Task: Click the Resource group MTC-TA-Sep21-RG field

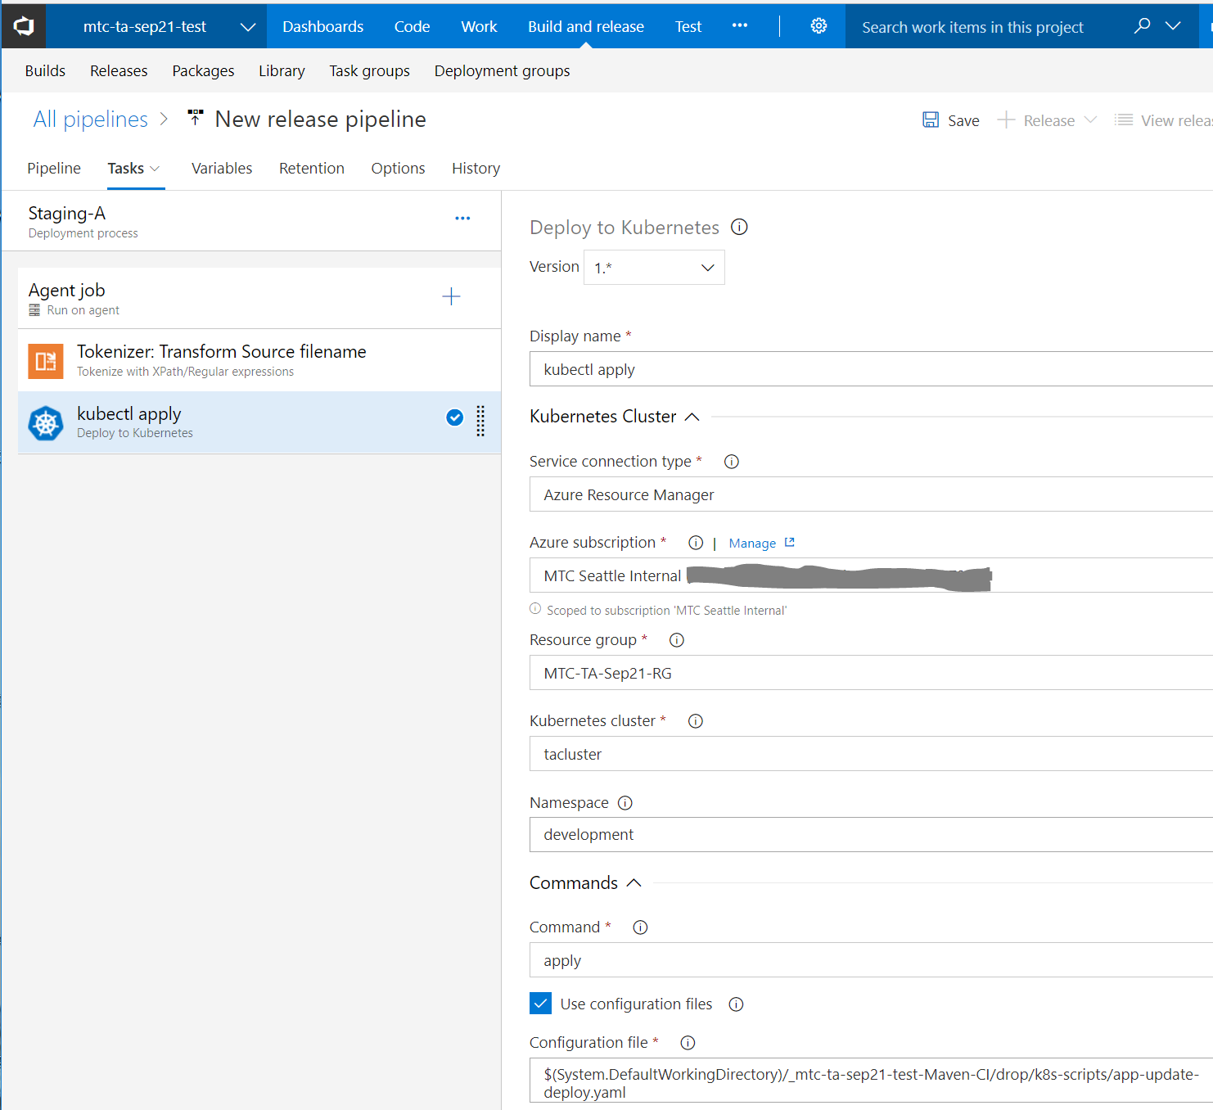Action: [871, 673]
